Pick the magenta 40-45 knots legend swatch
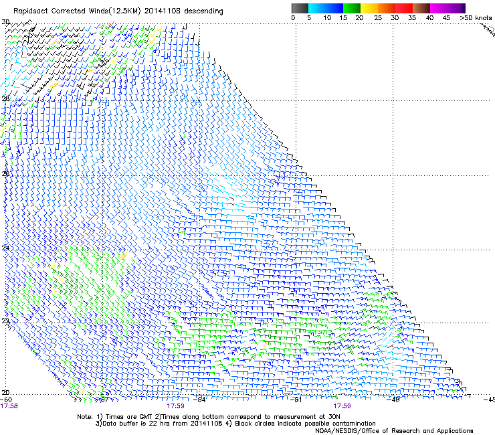Image resolution: width=495 pixels, height=435 pixels. pos(439,8)
